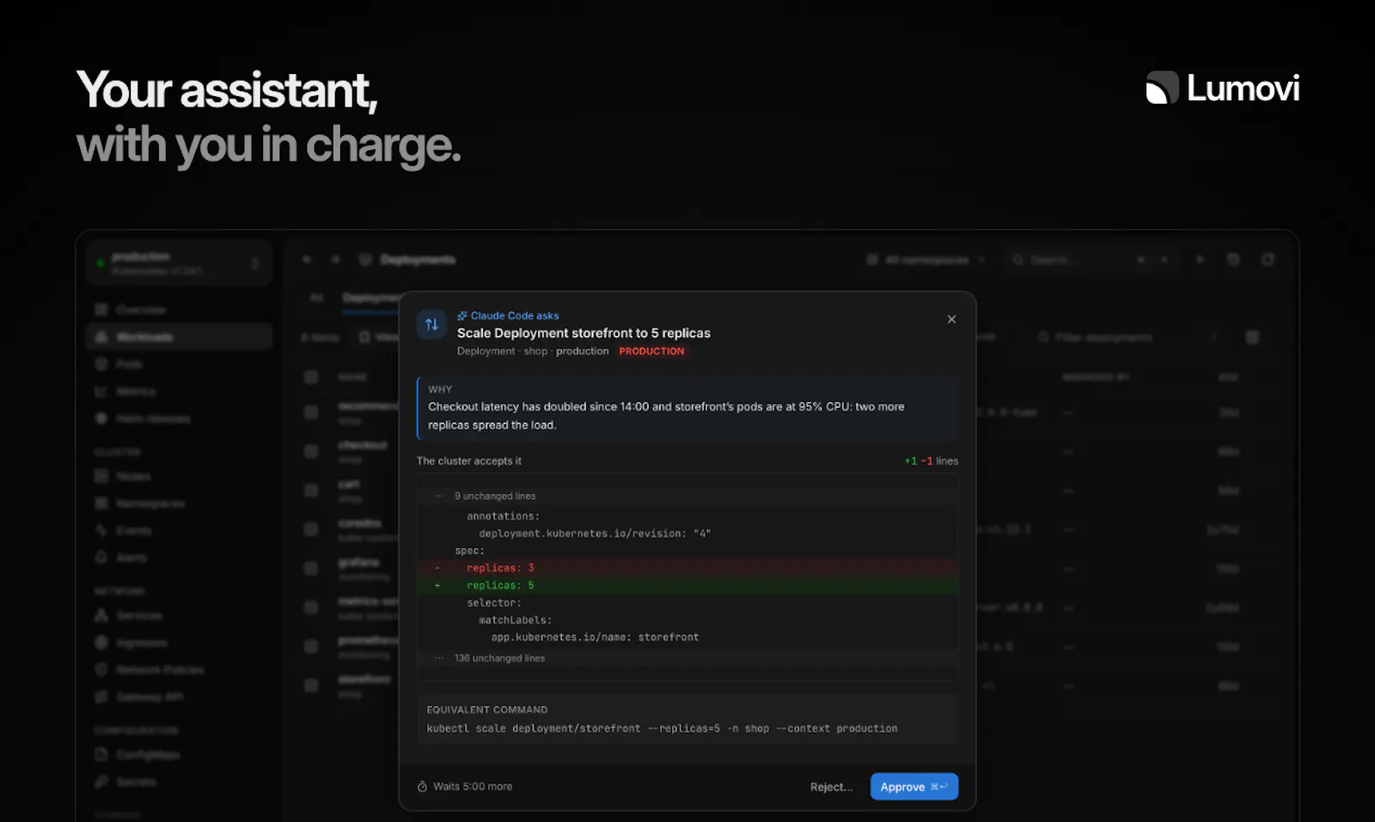Tick the checkbox for the coredns row

click(x=311, y=529)
